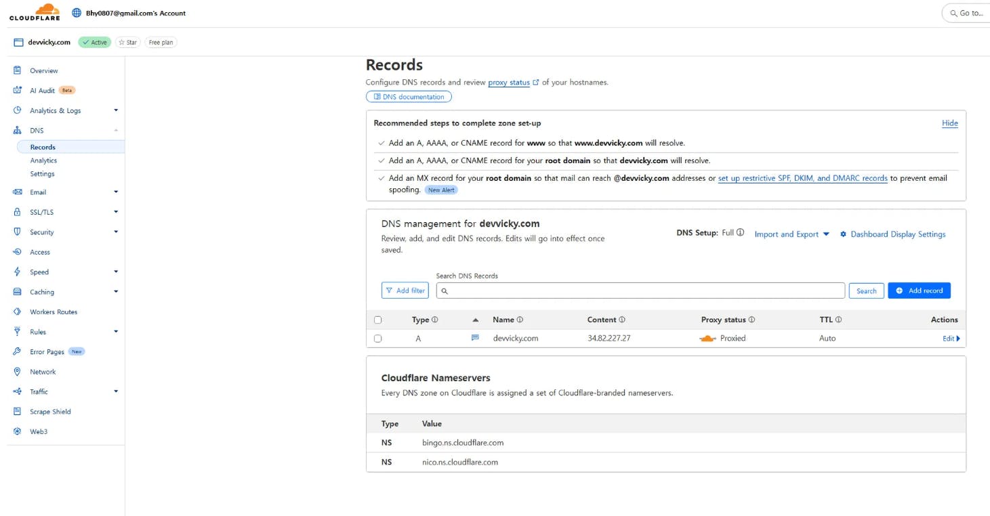Click the Scrape Shield icon
Viewport: 990px width, 516px height.
pyautogui.click(x=18, y=412)
